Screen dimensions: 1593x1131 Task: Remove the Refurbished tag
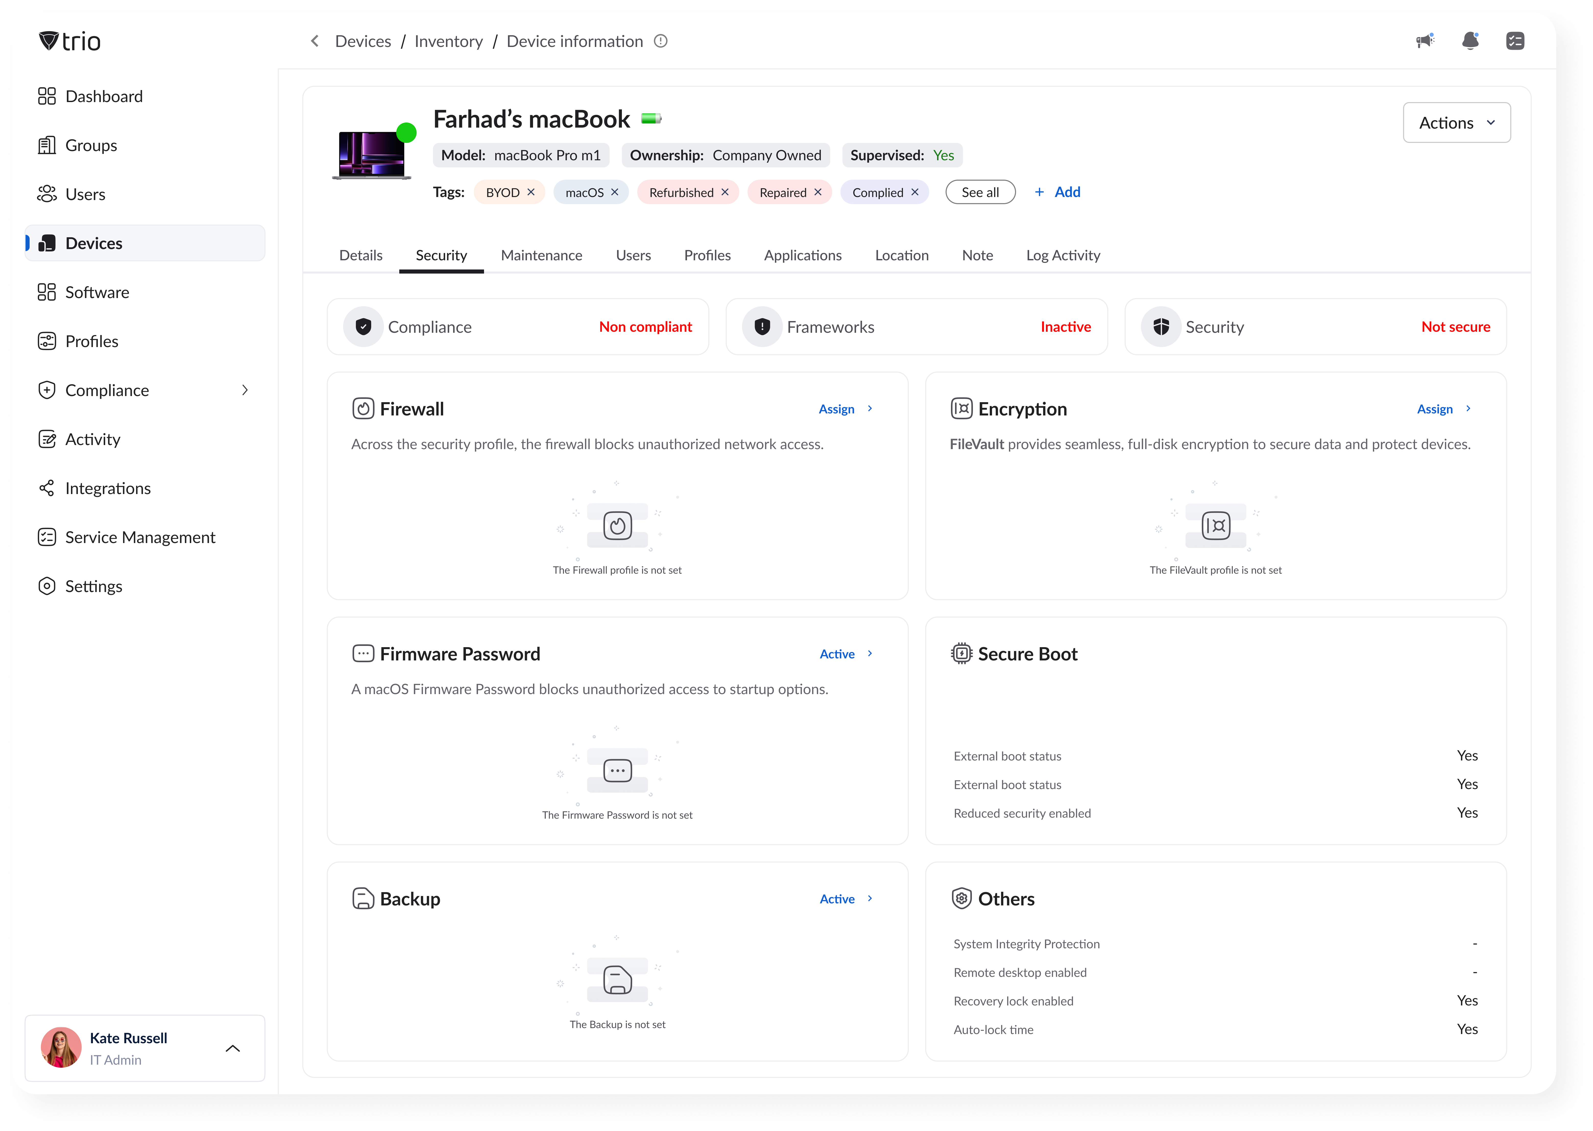click(725, 192)
